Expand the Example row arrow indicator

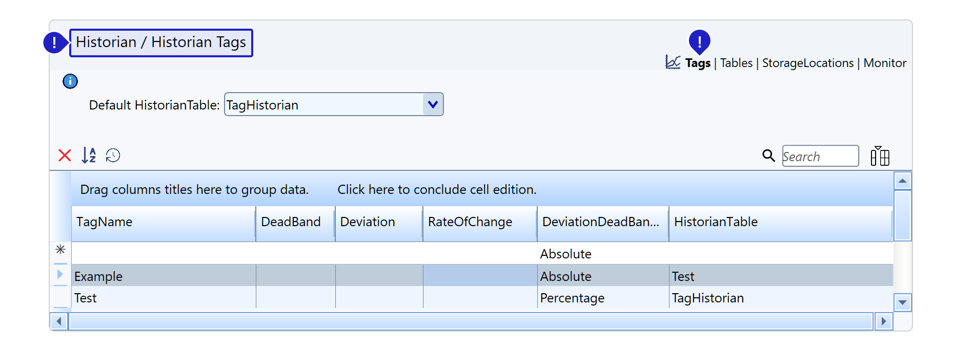coord(60,275)
